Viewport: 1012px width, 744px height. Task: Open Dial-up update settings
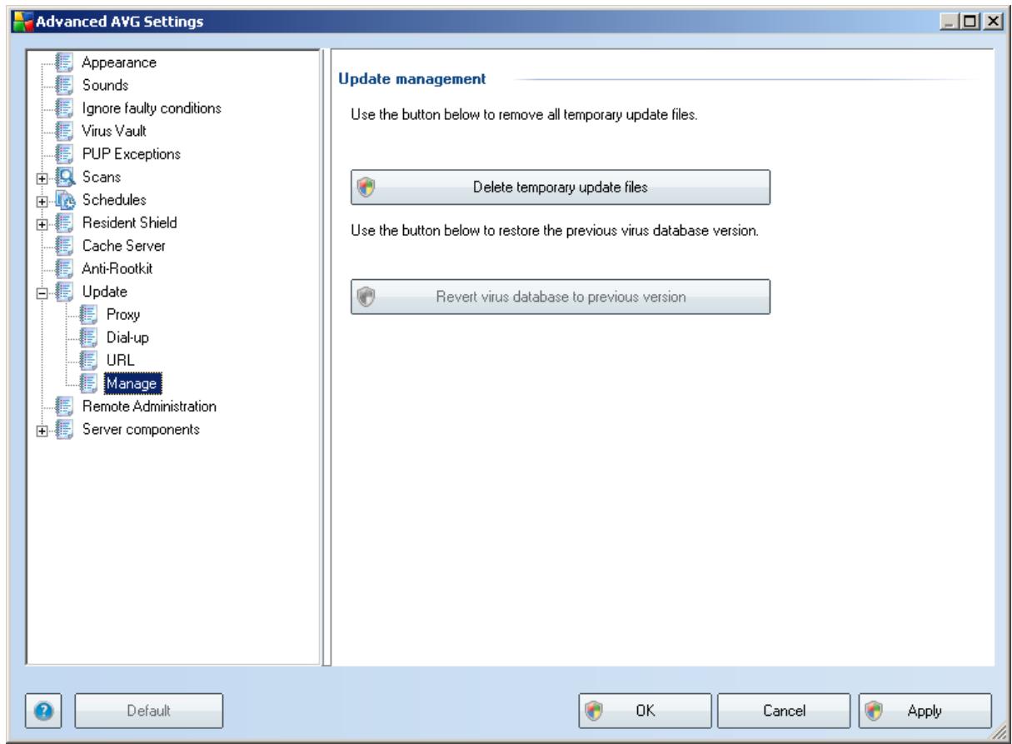(127, 337)
